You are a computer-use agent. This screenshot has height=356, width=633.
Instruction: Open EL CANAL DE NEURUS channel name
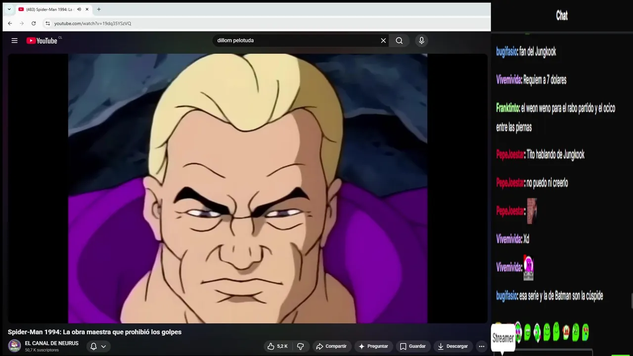[x=52, y=343]
